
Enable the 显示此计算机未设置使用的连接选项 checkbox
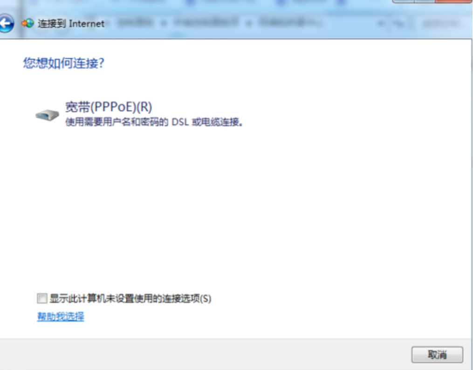[42, 299]
